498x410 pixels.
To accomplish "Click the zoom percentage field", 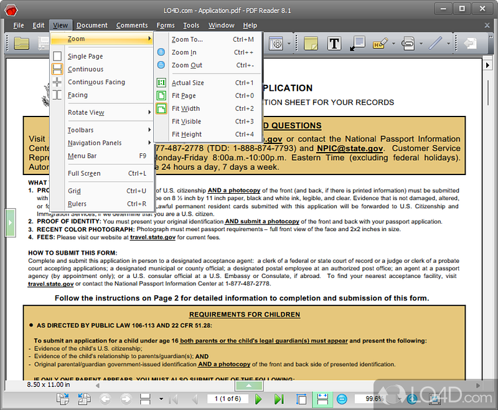I will click(375, 399).
